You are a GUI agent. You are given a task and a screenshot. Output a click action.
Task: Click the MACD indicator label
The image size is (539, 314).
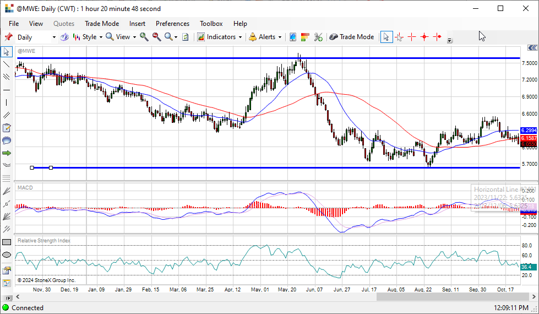click(x=25, y=187)
